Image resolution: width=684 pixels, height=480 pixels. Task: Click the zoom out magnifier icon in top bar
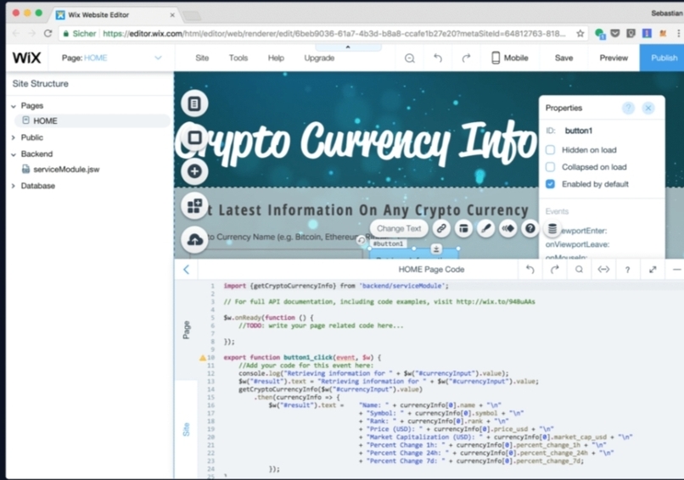[410, 58]
